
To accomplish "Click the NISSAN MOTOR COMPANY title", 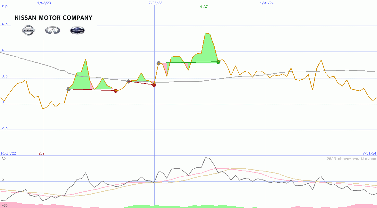I will (x=53, y=18).
